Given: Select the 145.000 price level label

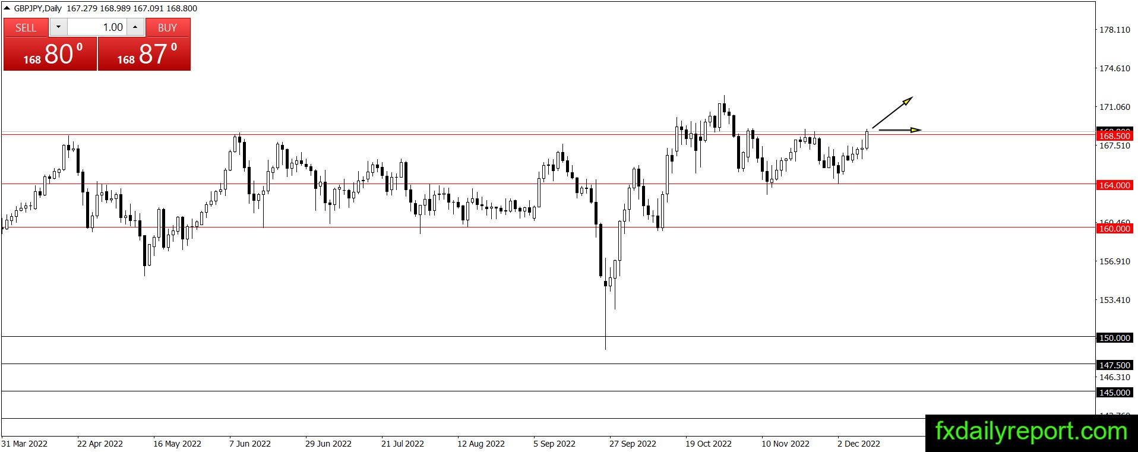Looking at the screenshot, I should (x=1114, y=393).
